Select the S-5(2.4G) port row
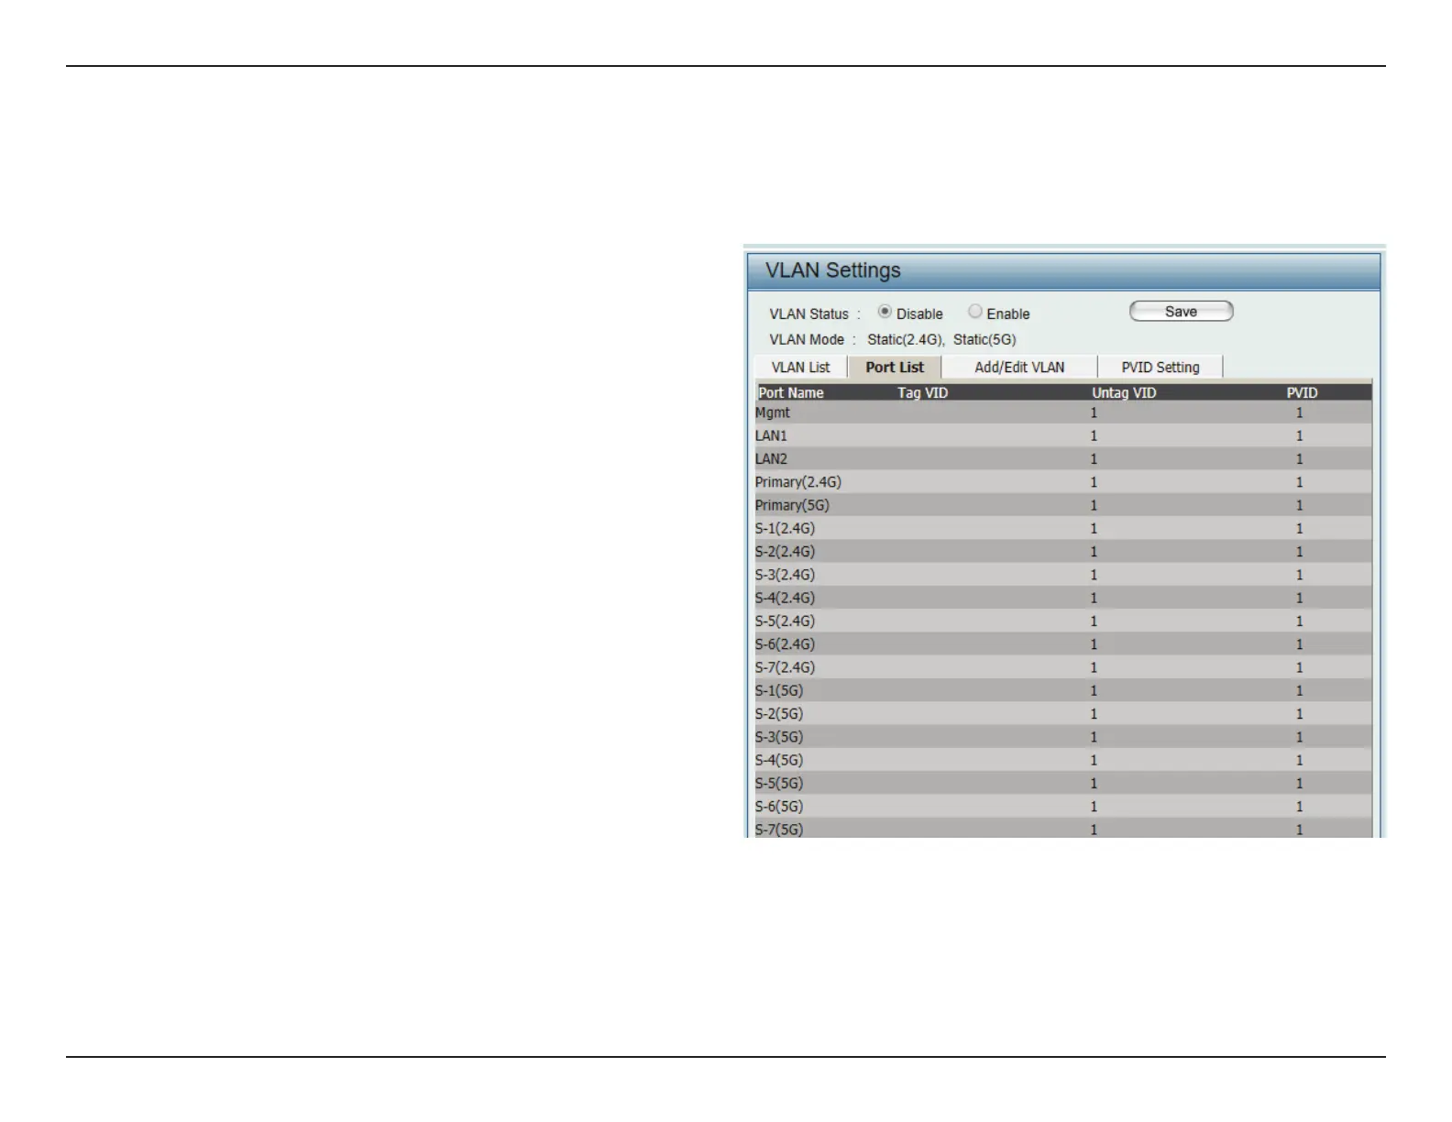The height and width of the screenshot is (1122, 1452). coord(1063,621)
